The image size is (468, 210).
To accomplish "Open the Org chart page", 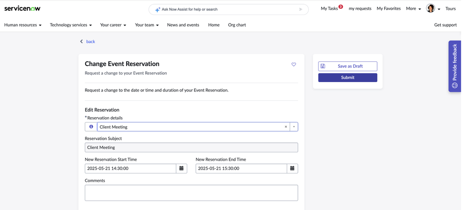I will pyautogui.click(x=237, y=25).
